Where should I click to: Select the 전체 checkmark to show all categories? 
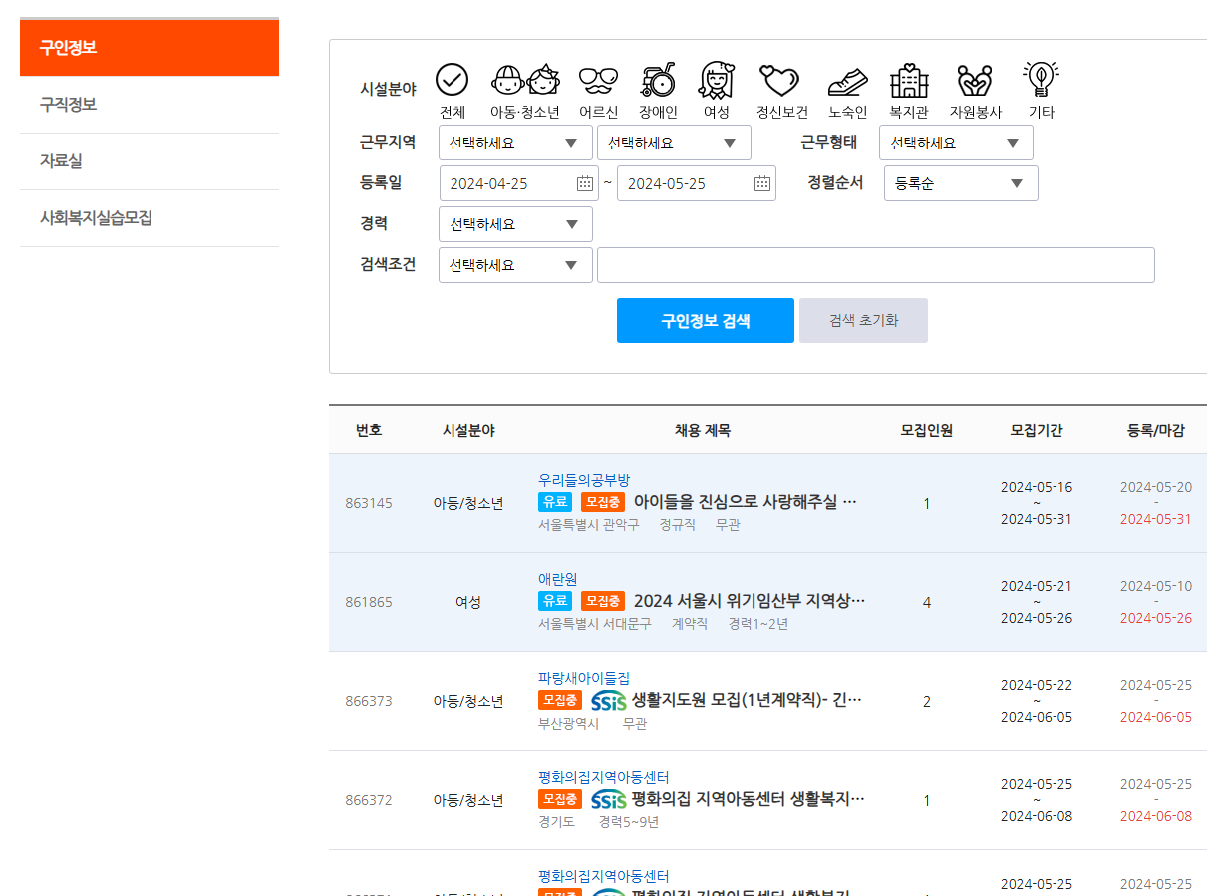[452, 78]
